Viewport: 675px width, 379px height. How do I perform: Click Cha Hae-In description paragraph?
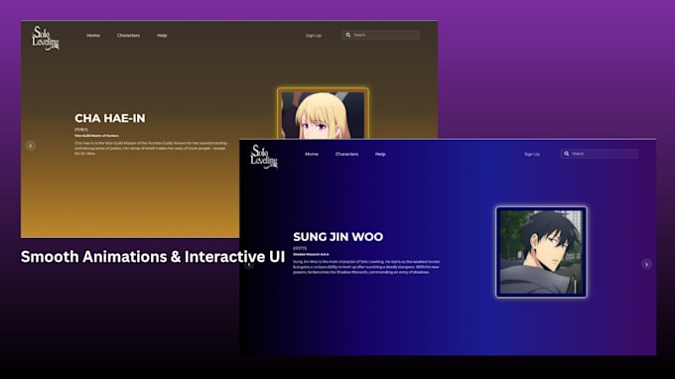click(x=151, y=148)
